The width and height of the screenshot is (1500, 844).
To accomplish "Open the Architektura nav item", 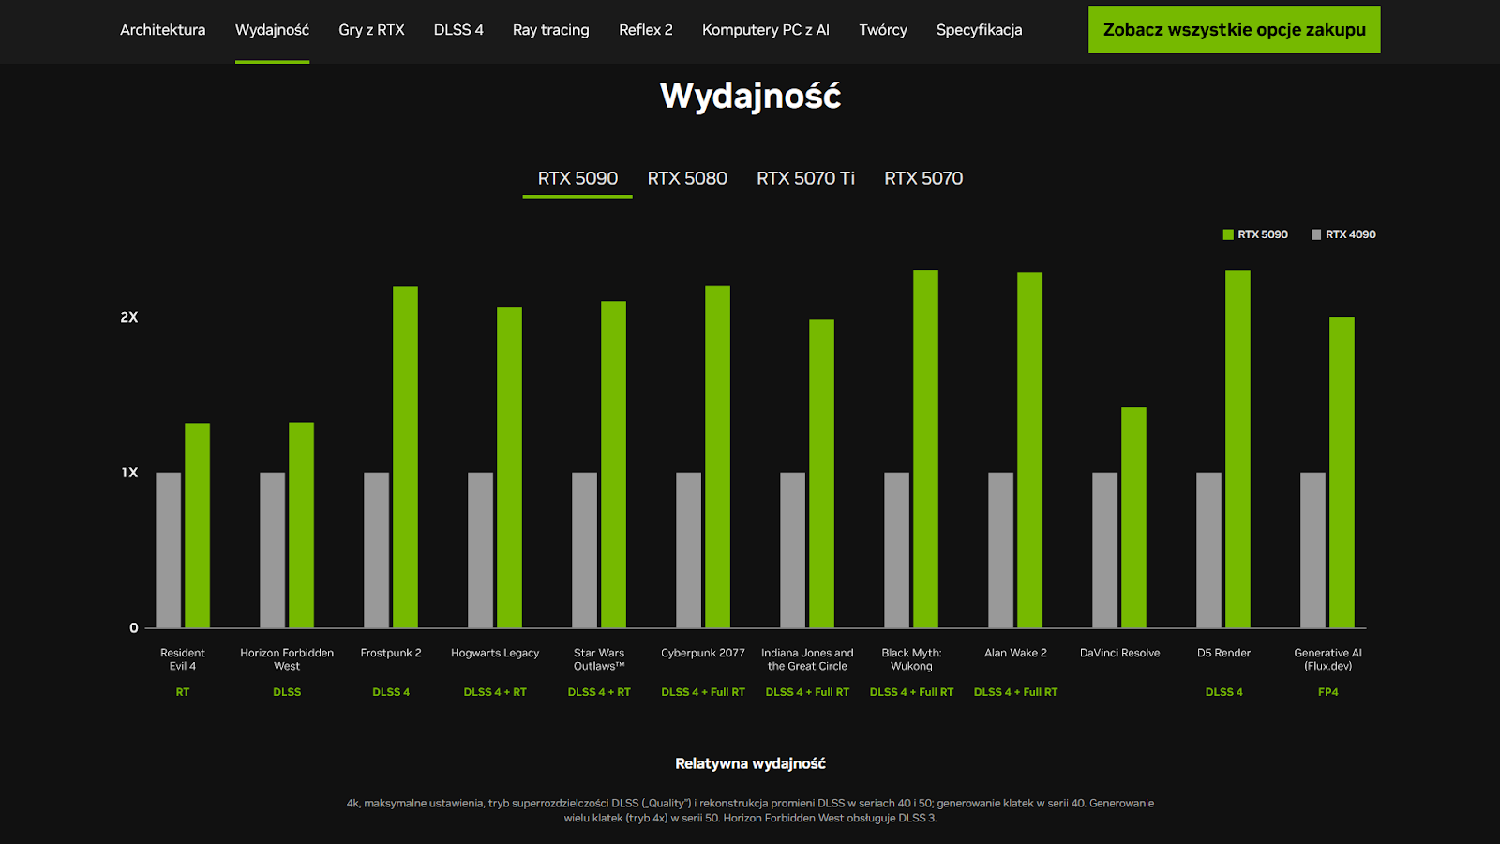I will point(162,30).
